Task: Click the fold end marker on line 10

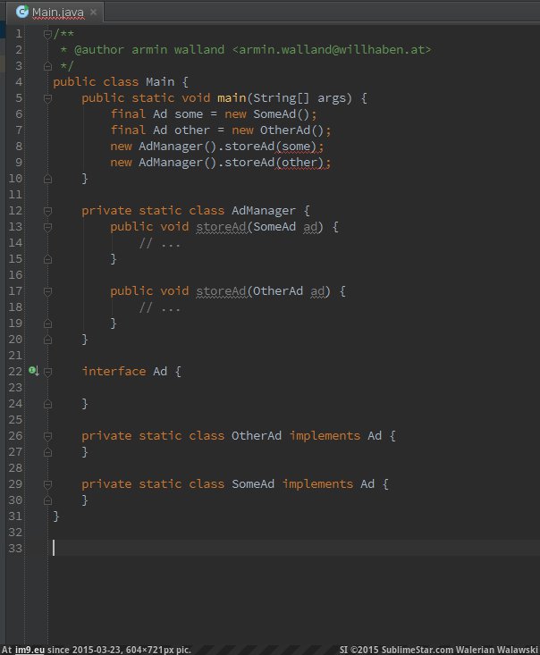Action: click(48, 178)
